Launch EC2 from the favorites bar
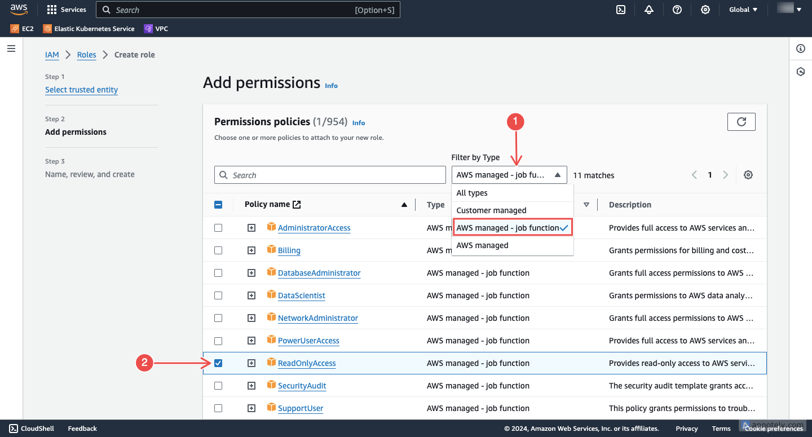The height and width of the screenshot is (437, 812). [21, 28]
